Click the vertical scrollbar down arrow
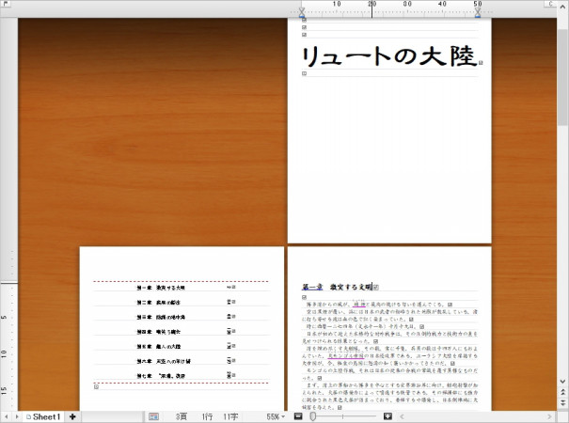 pos(562,381)
